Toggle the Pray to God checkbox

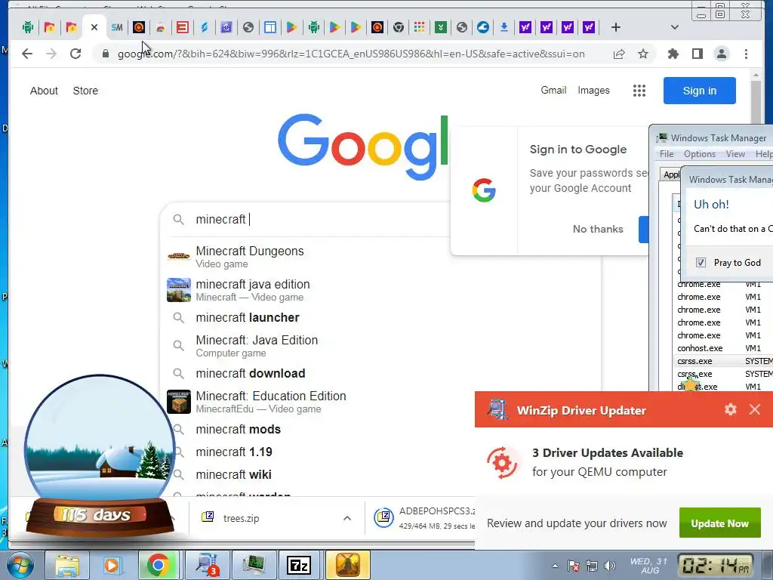[701, 262]
